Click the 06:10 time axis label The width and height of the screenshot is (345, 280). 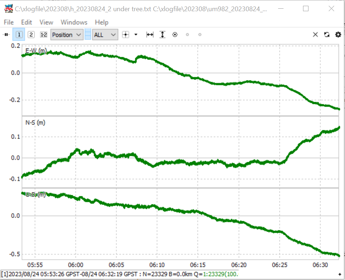click(157, 265)
